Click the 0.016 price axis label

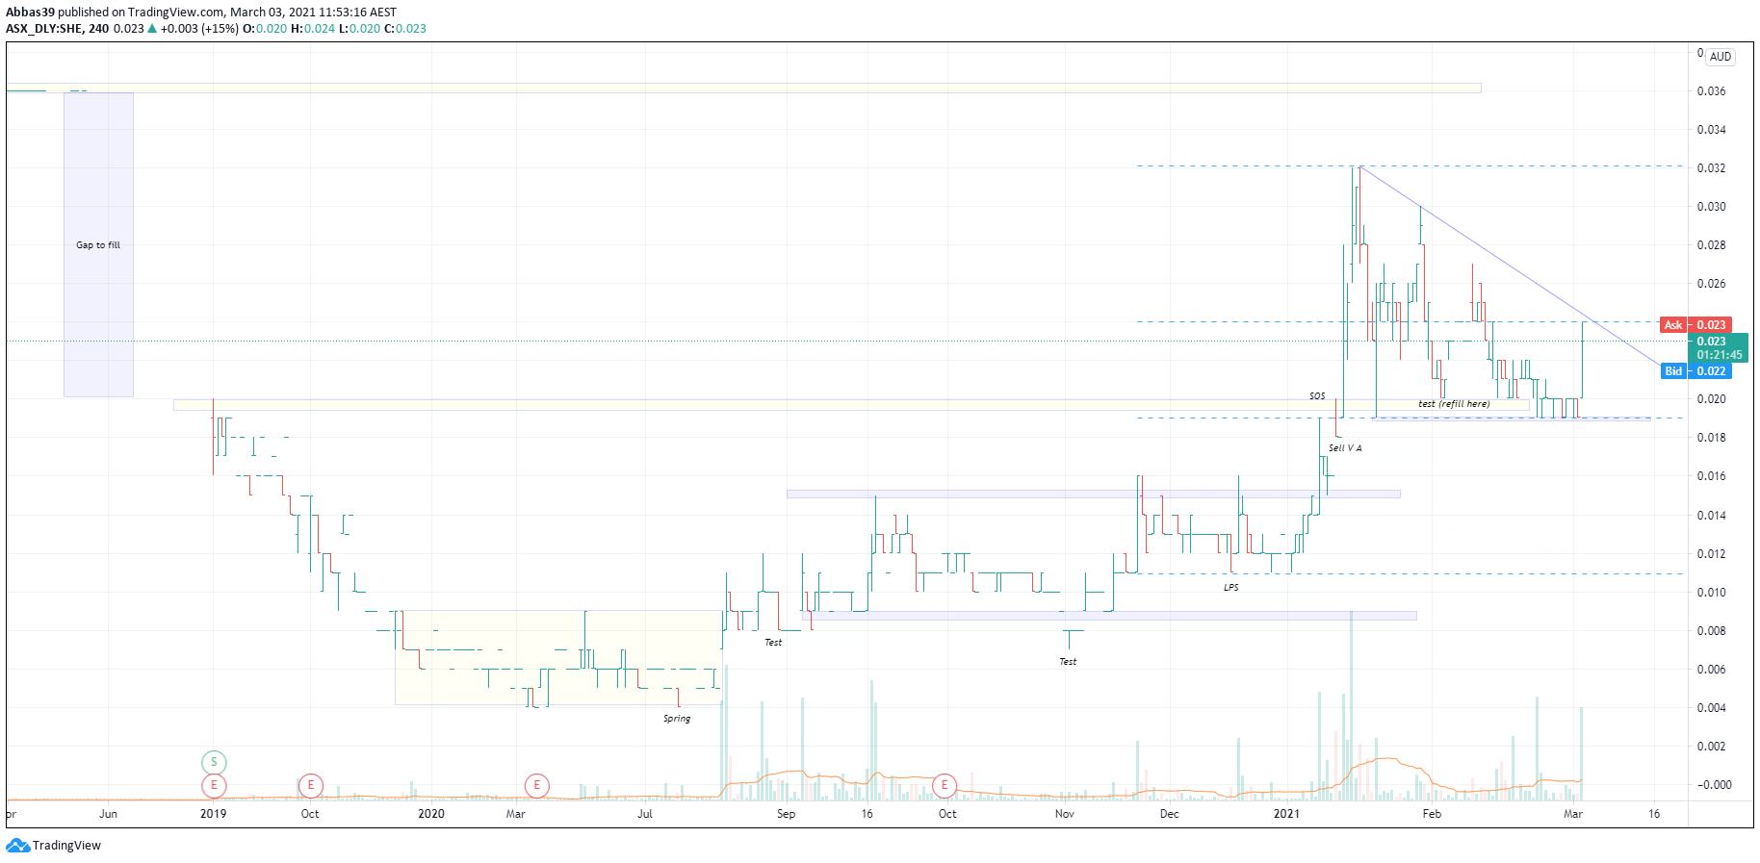pyautogui.click(x=1711, y=476)
